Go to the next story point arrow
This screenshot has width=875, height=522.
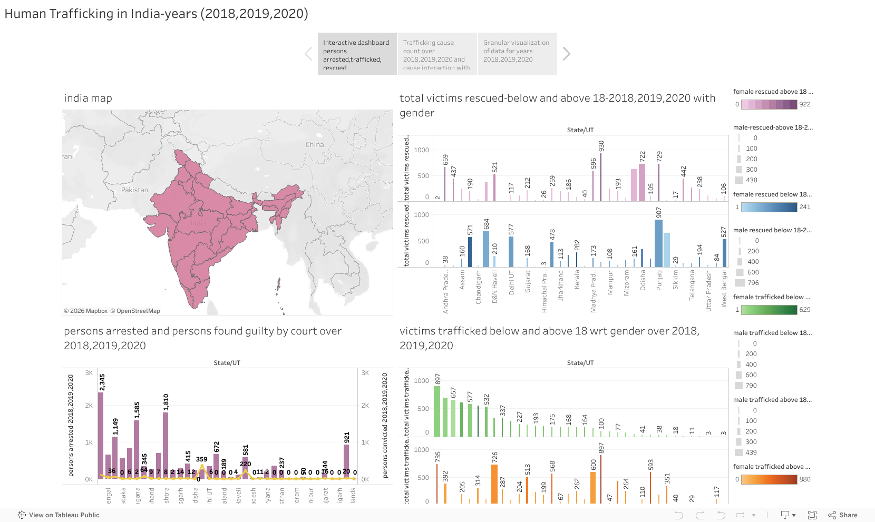point(566,54)
